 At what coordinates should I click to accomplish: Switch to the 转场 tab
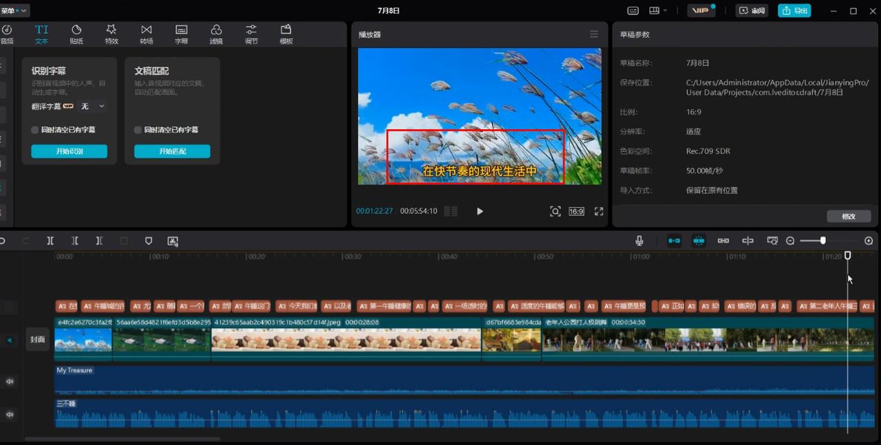click(147, 34)
